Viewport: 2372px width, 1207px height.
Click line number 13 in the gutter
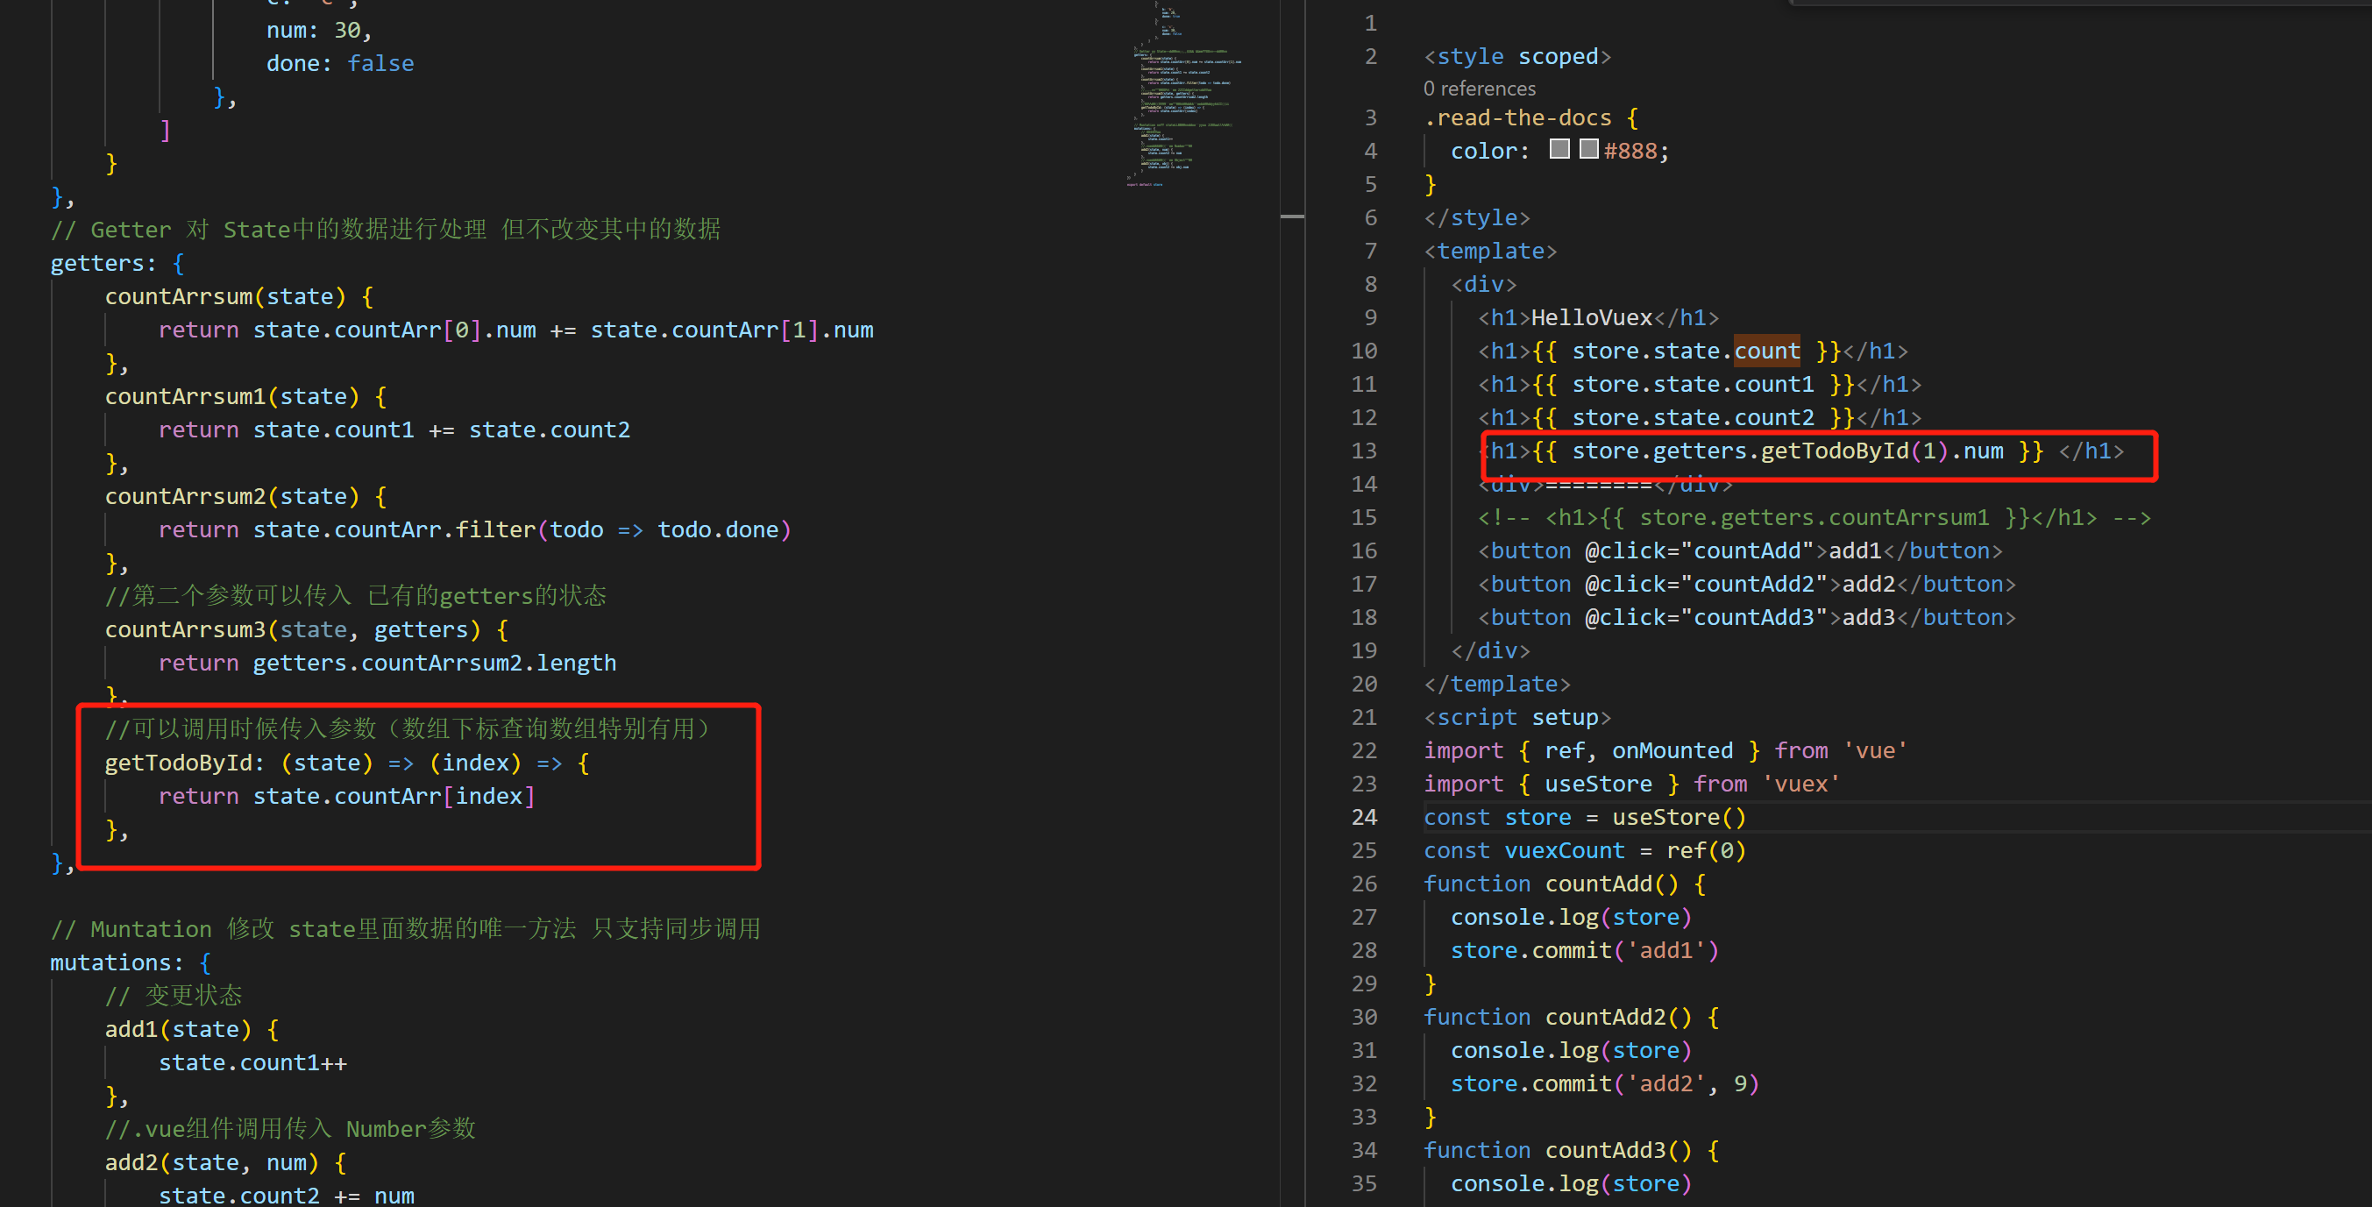tap(1364, 451)
